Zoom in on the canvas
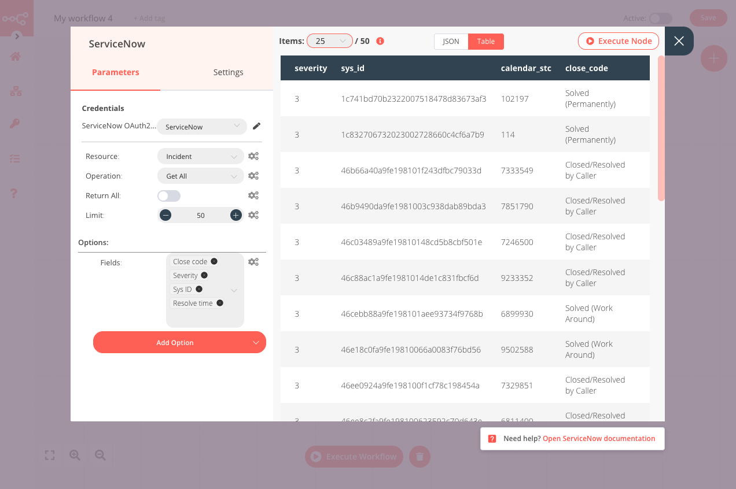Viewport: 736px width, 489px height. pyautogui.click(x=75, y=455)
